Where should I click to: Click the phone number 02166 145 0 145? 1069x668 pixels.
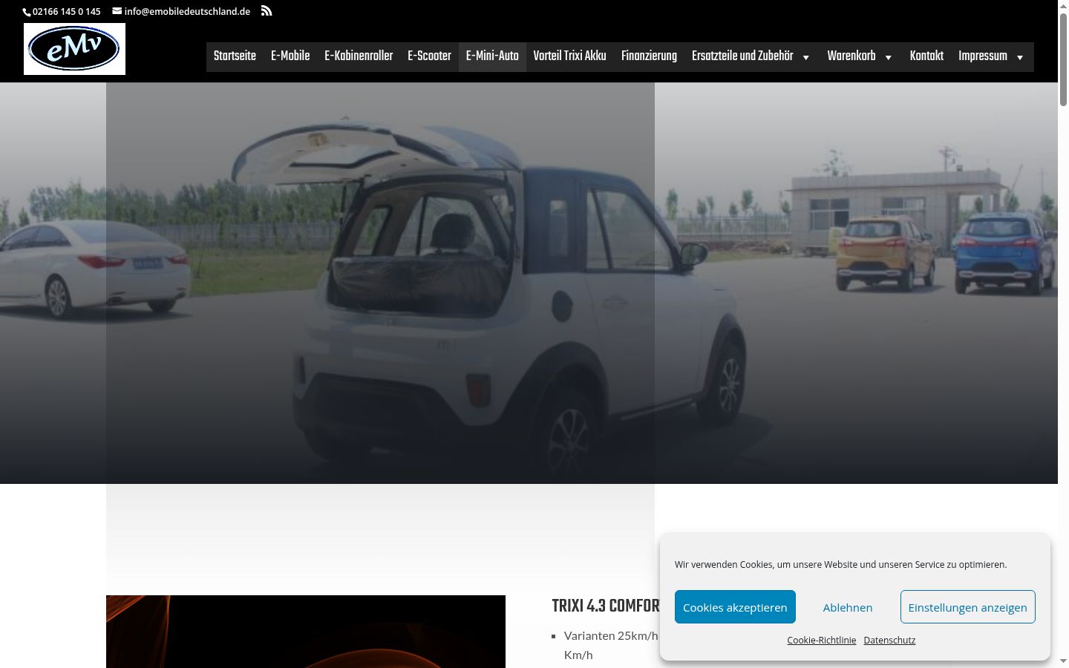[66, 11]
